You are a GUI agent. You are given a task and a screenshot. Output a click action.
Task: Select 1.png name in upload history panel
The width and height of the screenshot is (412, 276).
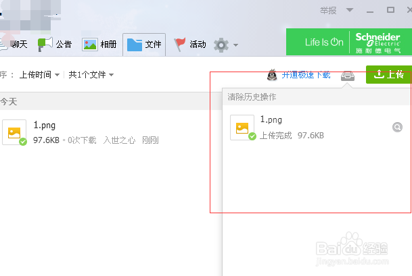click(271, 119)
